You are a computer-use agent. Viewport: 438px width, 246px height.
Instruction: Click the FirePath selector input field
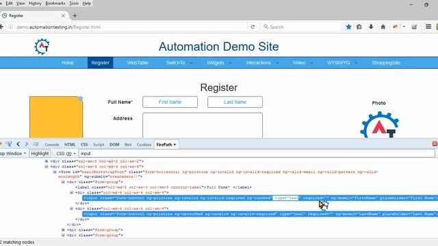(x=257, y=153)
